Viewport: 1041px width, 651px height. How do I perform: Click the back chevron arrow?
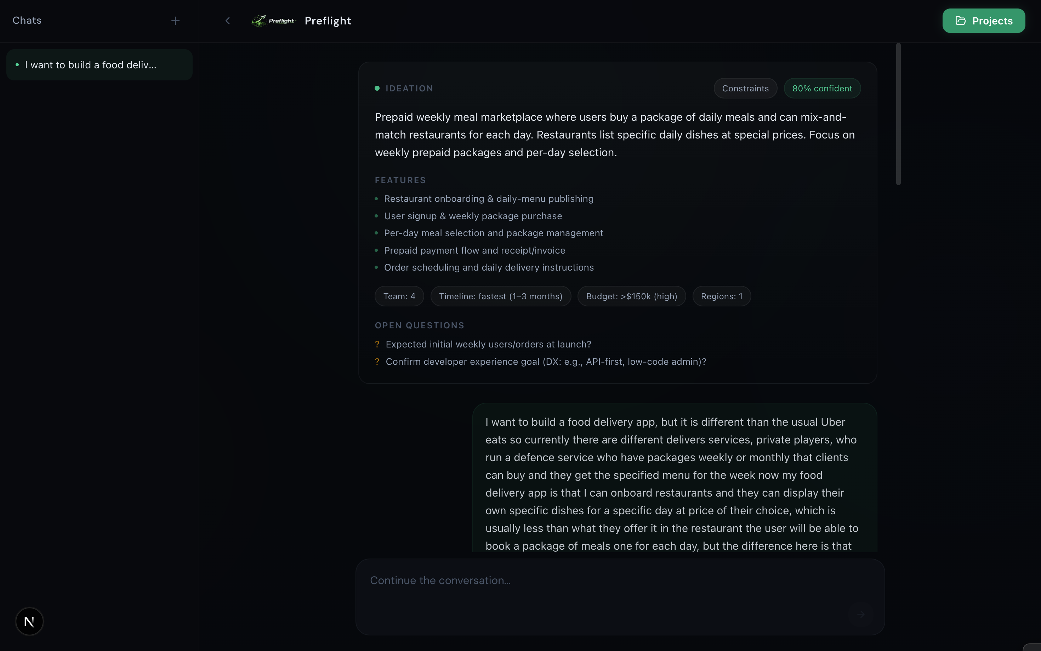pyautogui.click(x=228, y=21)
